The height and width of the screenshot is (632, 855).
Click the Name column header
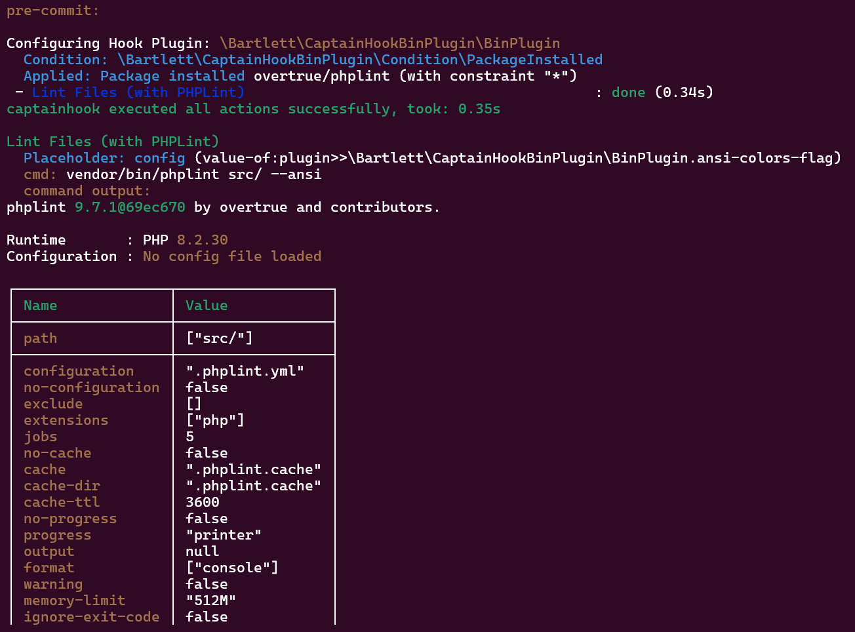40,305
